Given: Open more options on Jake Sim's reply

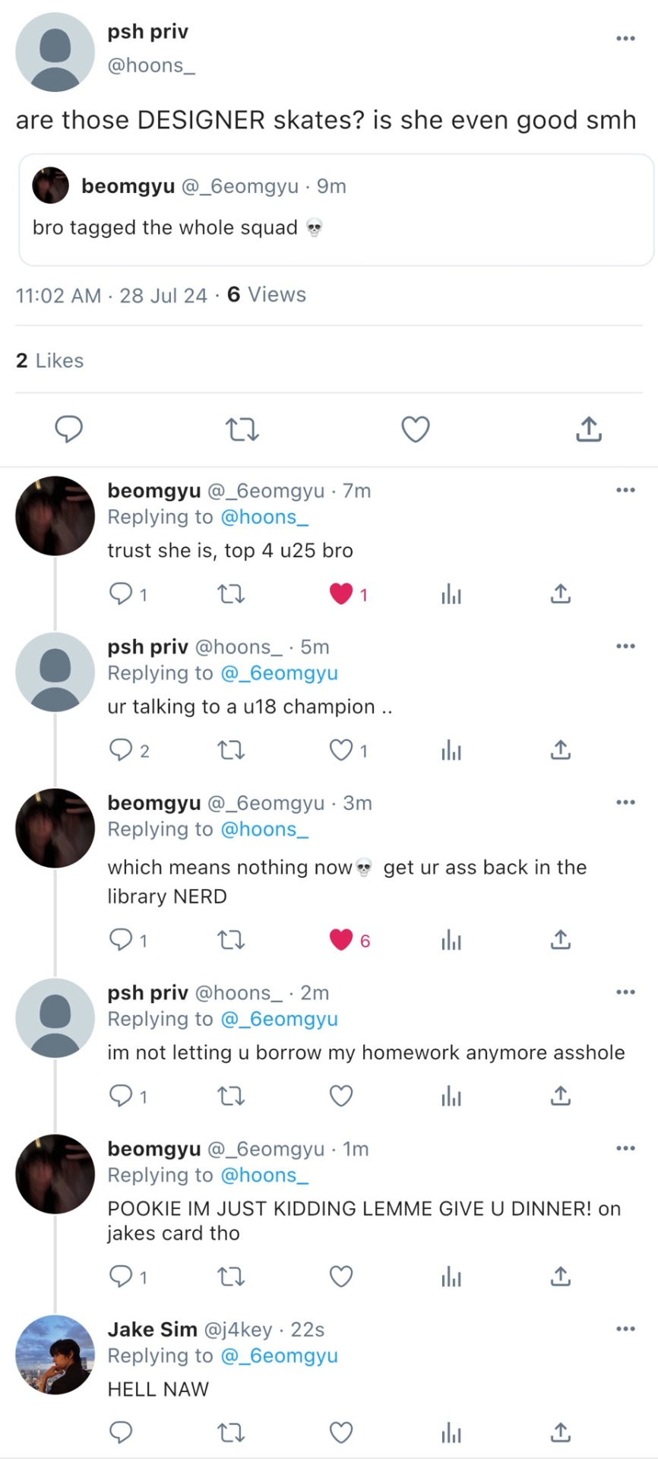Looking at the screenshot, I should [625, 1329].
